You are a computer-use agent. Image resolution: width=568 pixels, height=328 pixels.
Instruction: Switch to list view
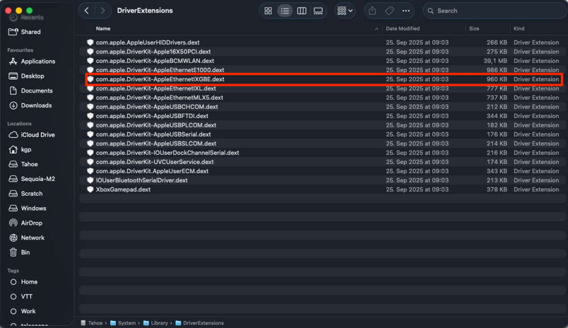coord(285,11)
